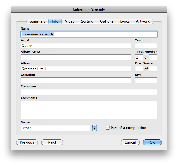
Task: Click the Genre combo box showing Other
Action: (55, 128)
